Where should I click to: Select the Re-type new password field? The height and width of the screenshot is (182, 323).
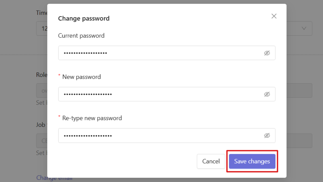pyautogui.click(x=167, y=135)
